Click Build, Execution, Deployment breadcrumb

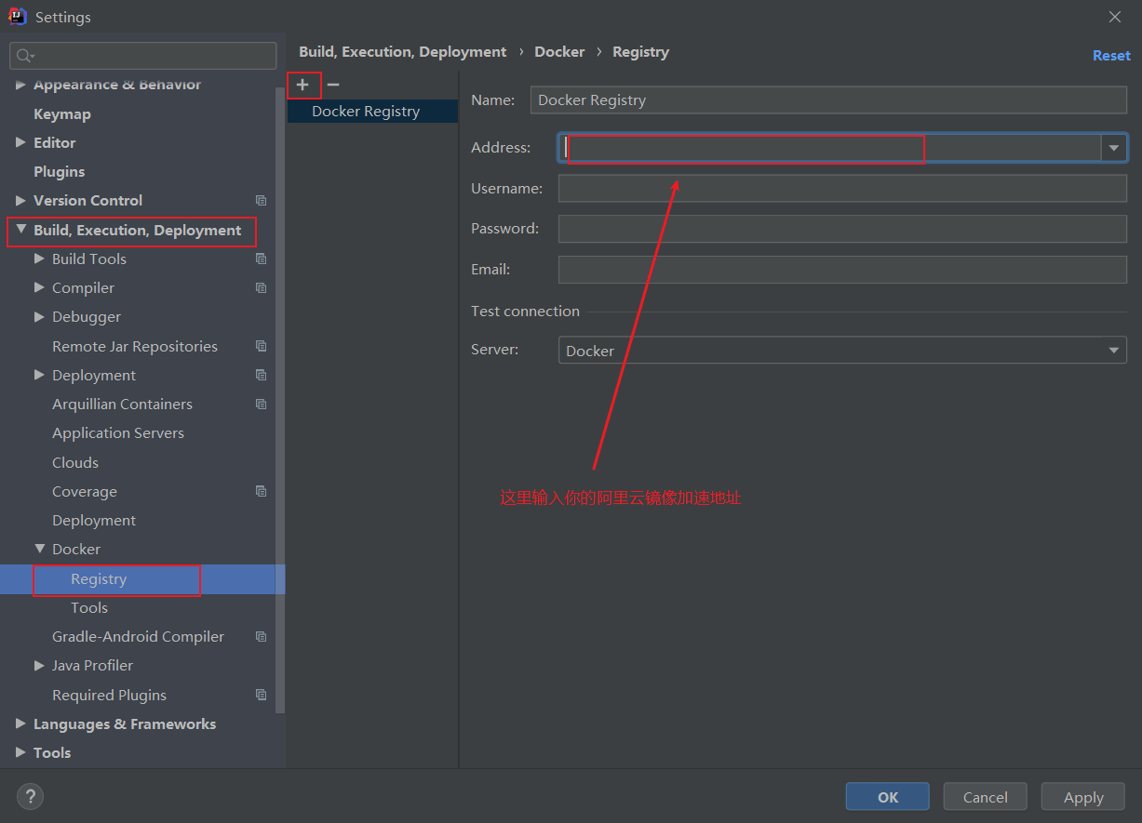(403, 52)
